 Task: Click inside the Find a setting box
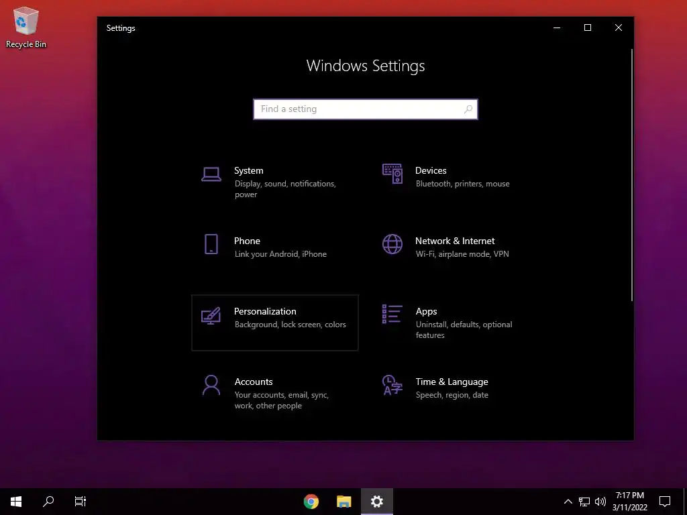click(x=366, y=109)
